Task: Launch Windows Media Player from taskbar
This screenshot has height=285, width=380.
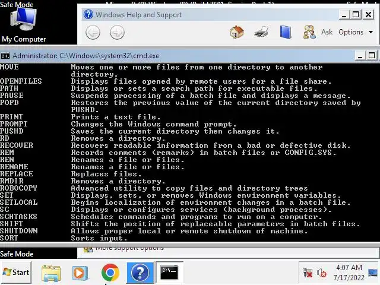Action: coord(80,273)
